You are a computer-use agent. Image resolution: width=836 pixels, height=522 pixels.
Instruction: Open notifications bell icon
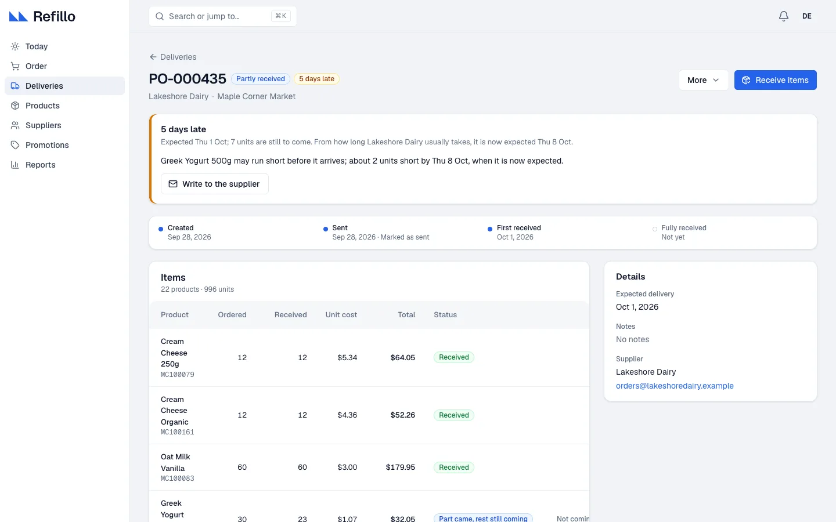click(x=784, y=16)
